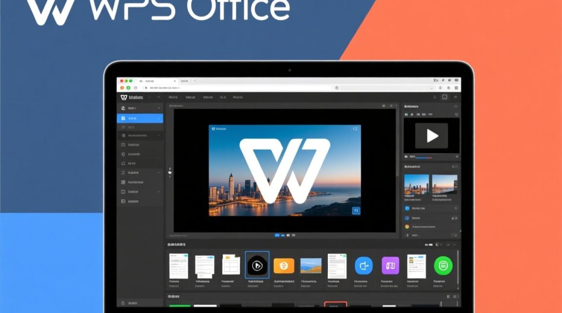Viewport: 562px width, 313px height.
Task: Open the orange folder icon in the bottom row
Action: click(284, 266)
